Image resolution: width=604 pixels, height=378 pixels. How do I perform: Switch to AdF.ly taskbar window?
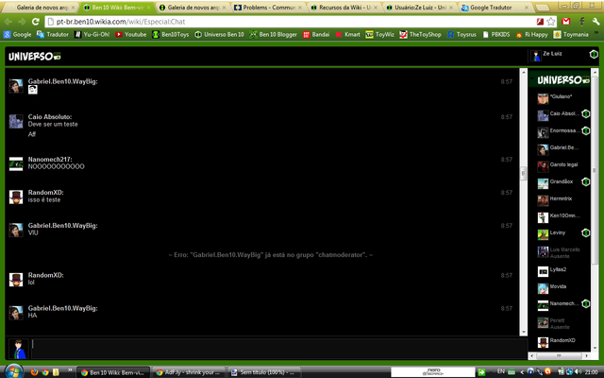tap(189, 372)
